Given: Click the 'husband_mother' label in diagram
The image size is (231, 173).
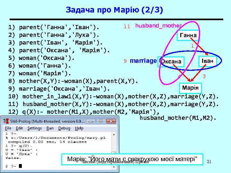Looking at the screenshot, I should coord(158,26).
